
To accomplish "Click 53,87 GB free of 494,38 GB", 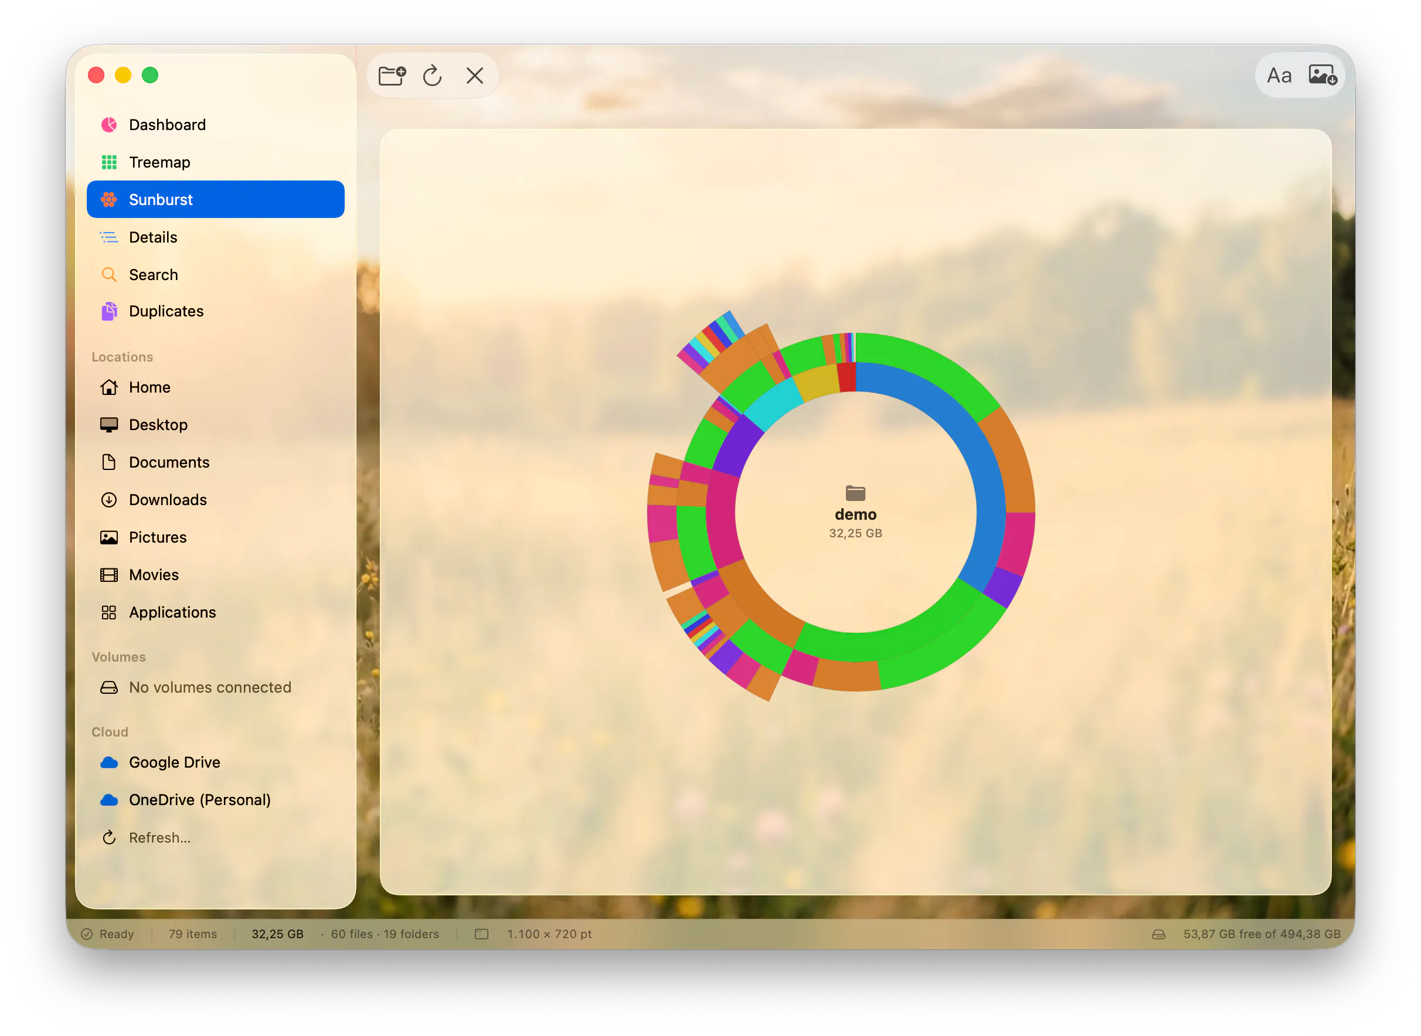I will click(1262, 935).
